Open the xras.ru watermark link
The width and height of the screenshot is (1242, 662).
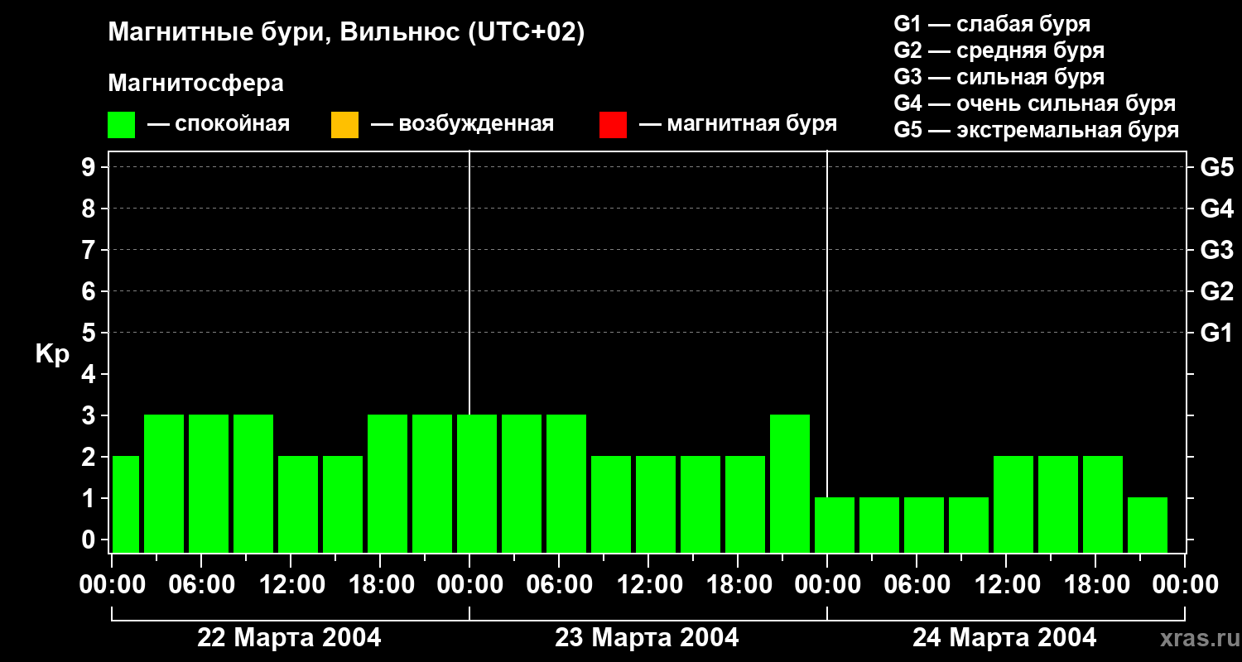tap(1194, 638)
